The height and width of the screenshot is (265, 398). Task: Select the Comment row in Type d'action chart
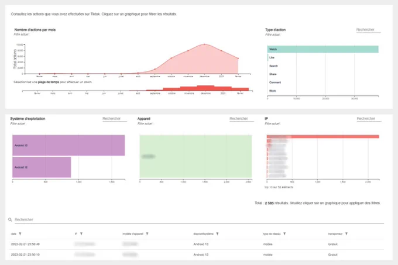[275, 82]
